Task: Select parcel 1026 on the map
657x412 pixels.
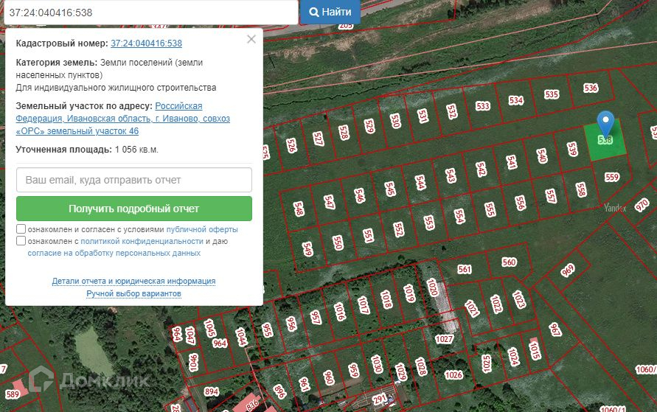Action: coord(453,374)
